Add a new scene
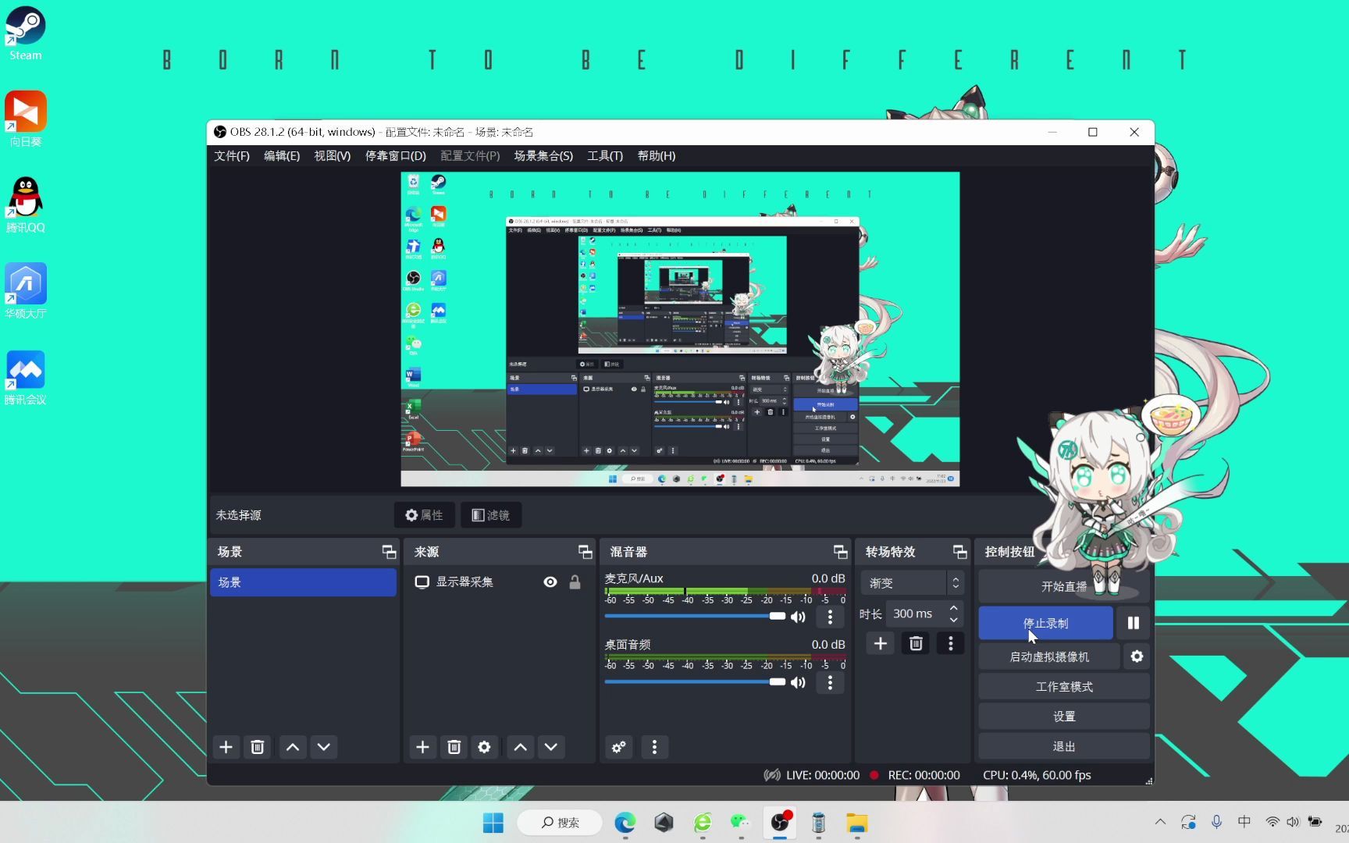1349x843 pixels. 226,747
